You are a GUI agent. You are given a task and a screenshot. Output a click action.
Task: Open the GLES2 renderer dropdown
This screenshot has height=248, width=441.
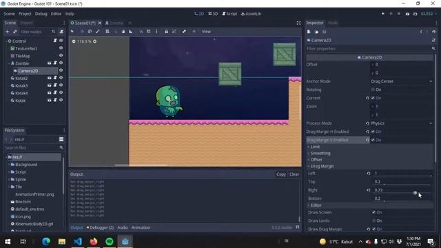click(429, 14)
